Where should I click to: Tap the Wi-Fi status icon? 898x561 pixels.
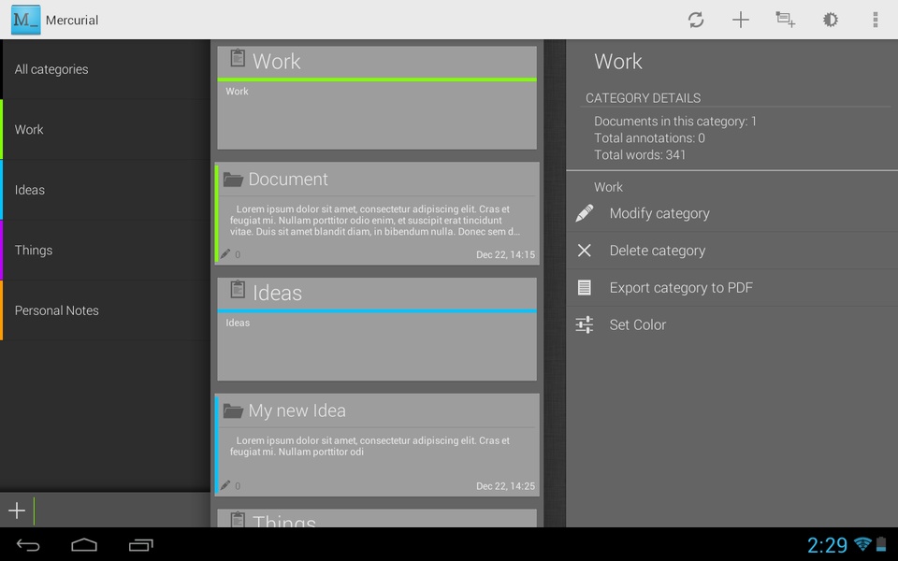tap(862, 544)
